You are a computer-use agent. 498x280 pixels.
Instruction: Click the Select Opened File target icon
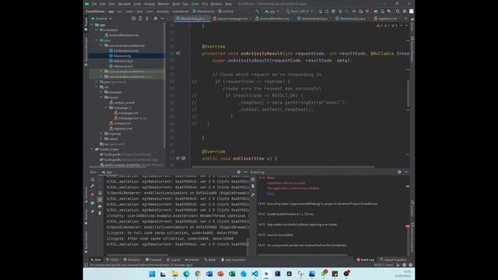[133, 19]
